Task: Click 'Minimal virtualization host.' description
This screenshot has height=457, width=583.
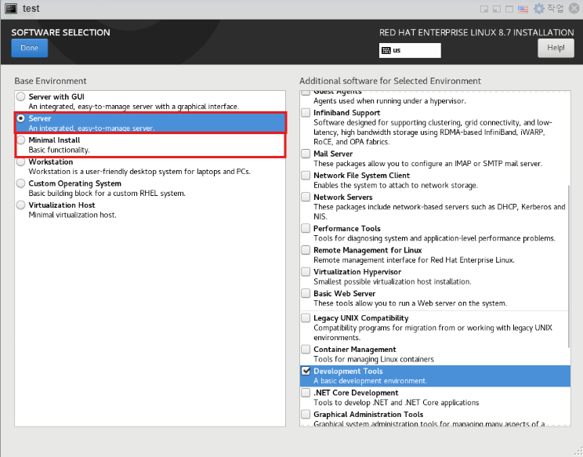Action: click(x=73, y=215)
